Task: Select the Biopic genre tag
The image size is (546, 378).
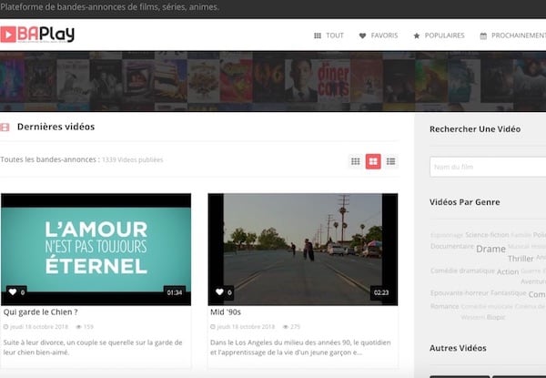Action: tap(496, 317)
